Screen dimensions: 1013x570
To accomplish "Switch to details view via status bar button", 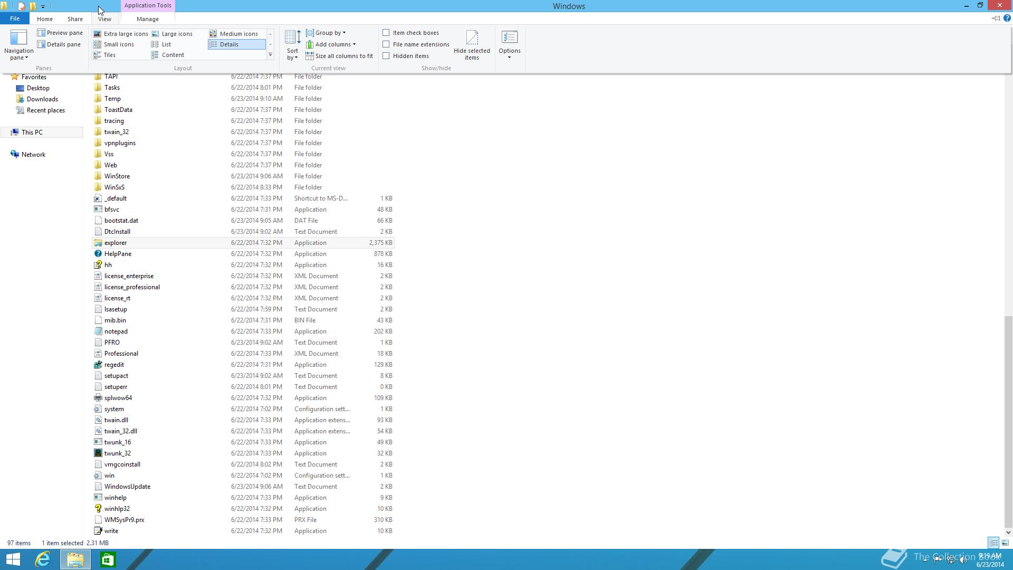I will point(993,543).
